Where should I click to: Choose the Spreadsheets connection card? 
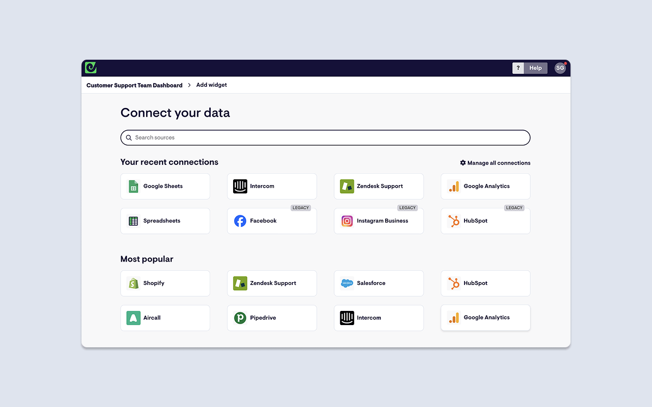(165, 221)
